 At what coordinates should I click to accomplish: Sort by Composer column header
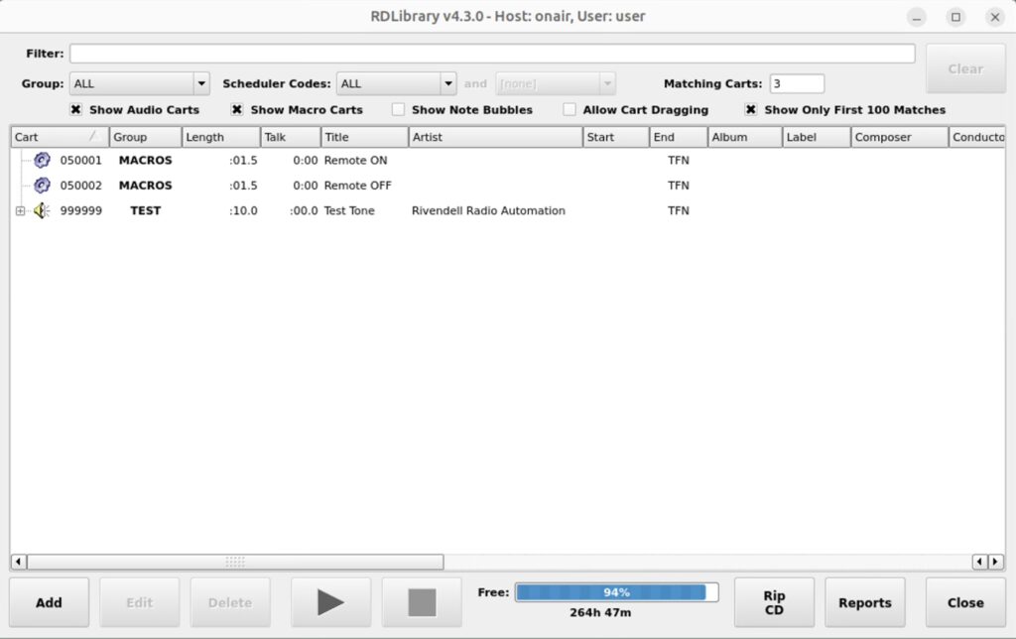pos(899,137)
